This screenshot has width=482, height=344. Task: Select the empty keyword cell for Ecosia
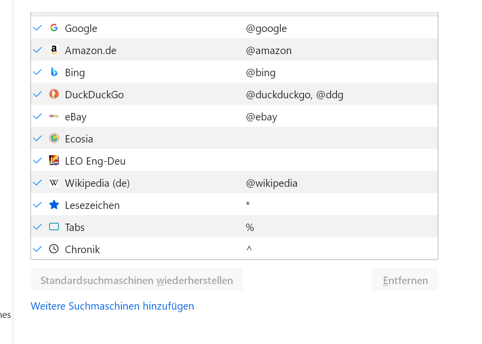point(339,139)
